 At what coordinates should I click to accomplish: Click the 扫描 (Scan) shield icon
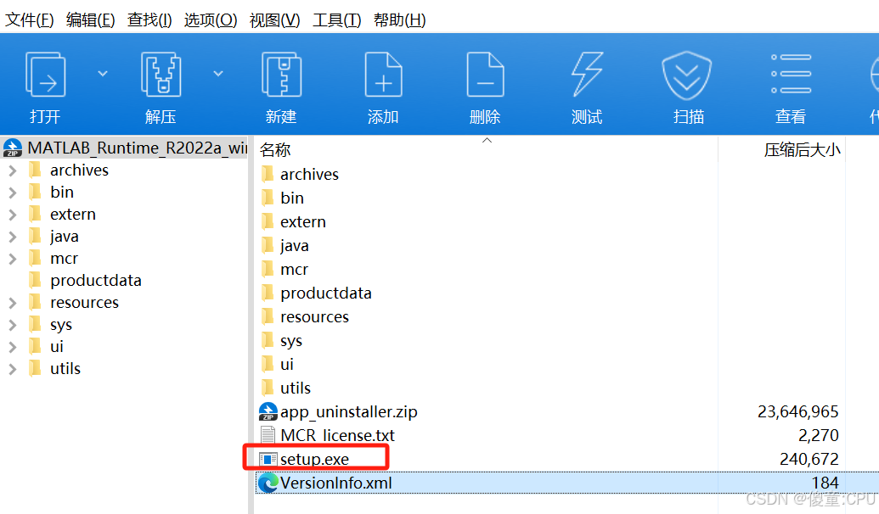pos(687,75)
